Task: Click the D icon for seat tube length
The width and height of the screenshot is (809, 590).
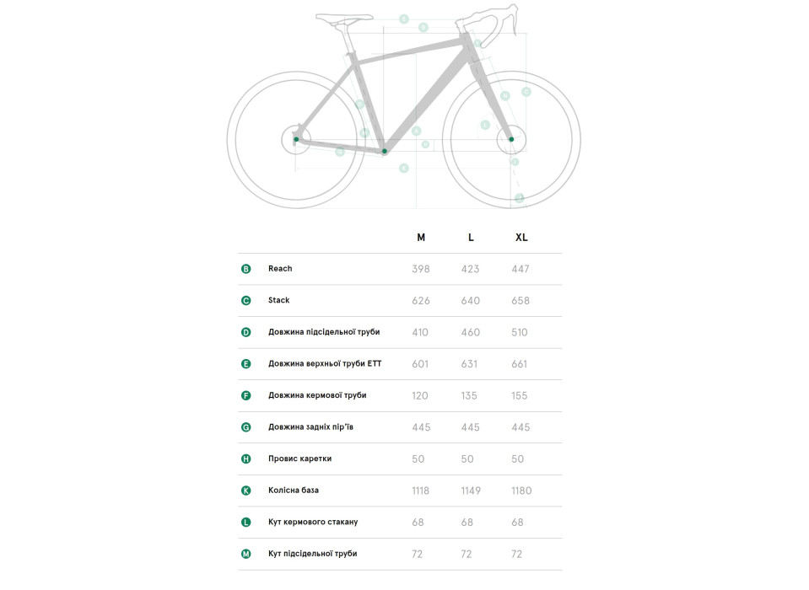Action: pyautogui.click(x=246, y=332)
